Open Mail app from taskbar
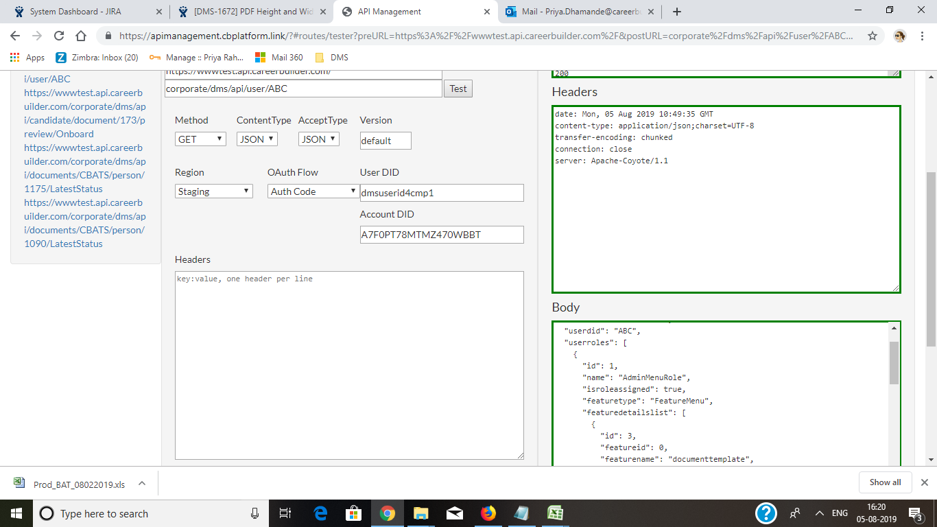Image resolution: width=937 pixels, height=527 pixels. pos(454,513)
